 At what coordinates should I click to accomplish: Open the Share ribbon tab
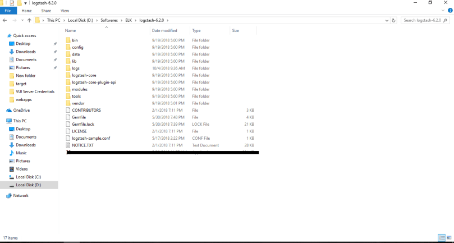click(46, 11)
